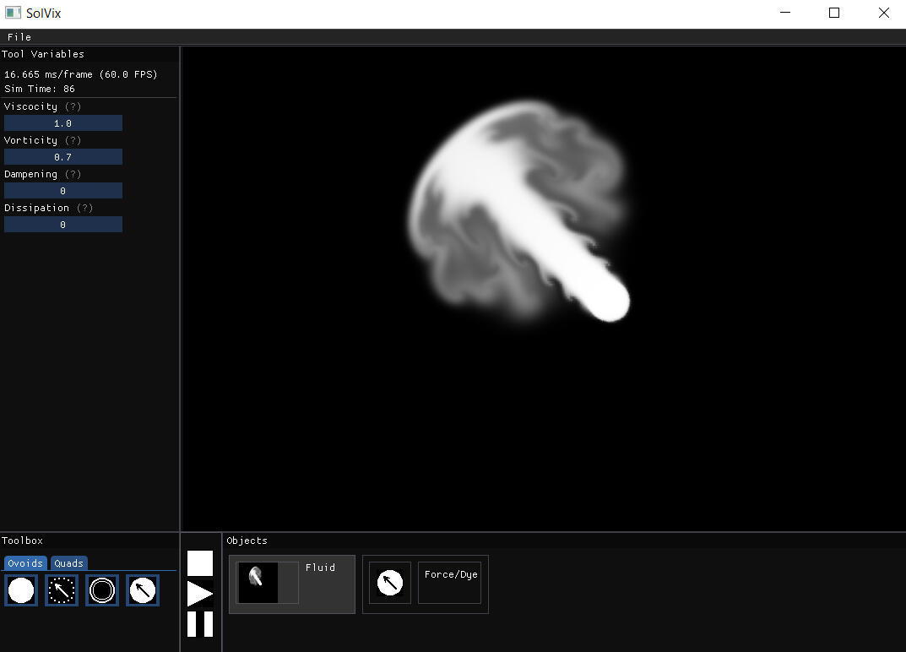This screenshot has width=906, height=652.
Task: Click the Dissipation value field
Action: pyautogui.click(x=63, y=225)
